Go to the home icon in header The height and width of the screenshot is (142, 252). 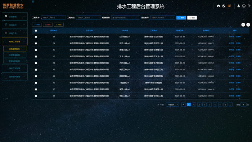coord(218,6)
